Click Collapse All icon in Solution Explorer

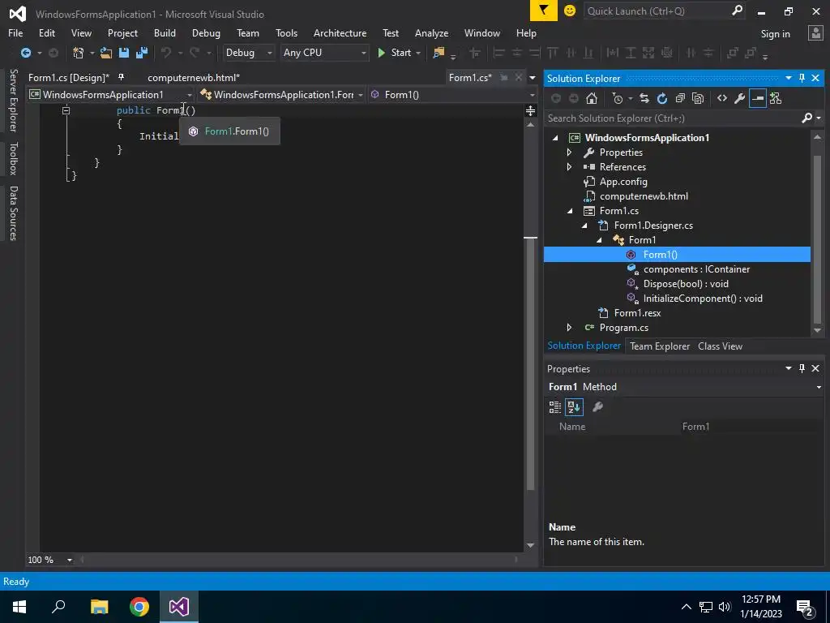point(680,98)
